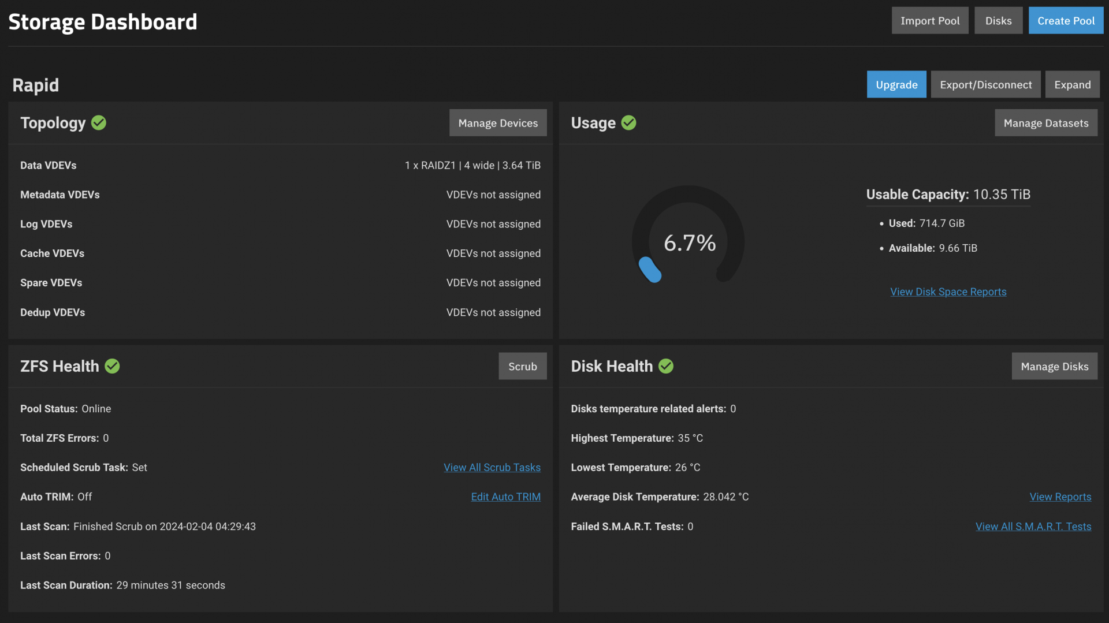Click the Disk Health green check icon

pos(666,366)
